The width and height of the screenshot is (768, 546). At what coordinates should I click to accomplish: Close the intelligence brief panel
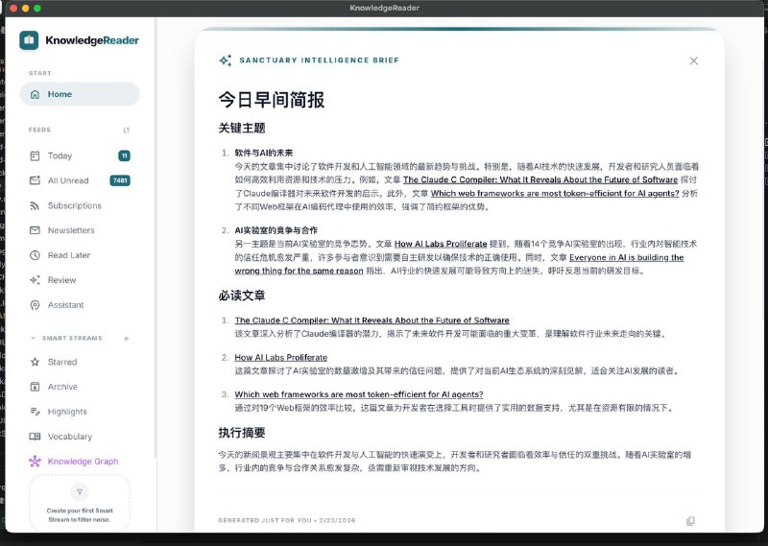click(x=693, y=60)
